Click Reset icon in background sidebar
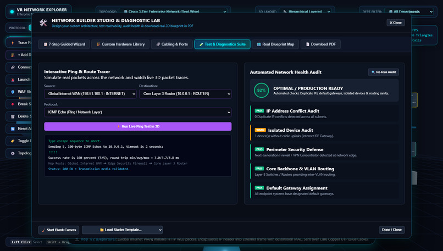443x251 pixels. point(13,129)
